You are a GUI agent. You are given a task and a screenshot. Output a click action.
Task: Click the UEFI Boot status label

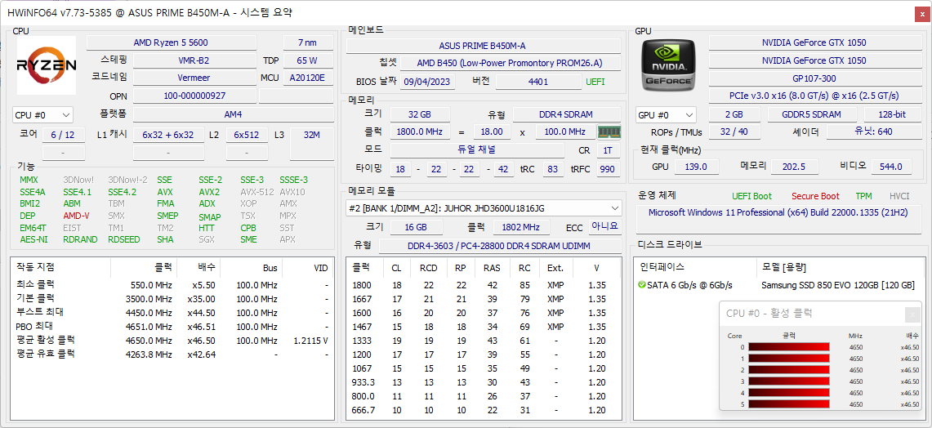752,196
